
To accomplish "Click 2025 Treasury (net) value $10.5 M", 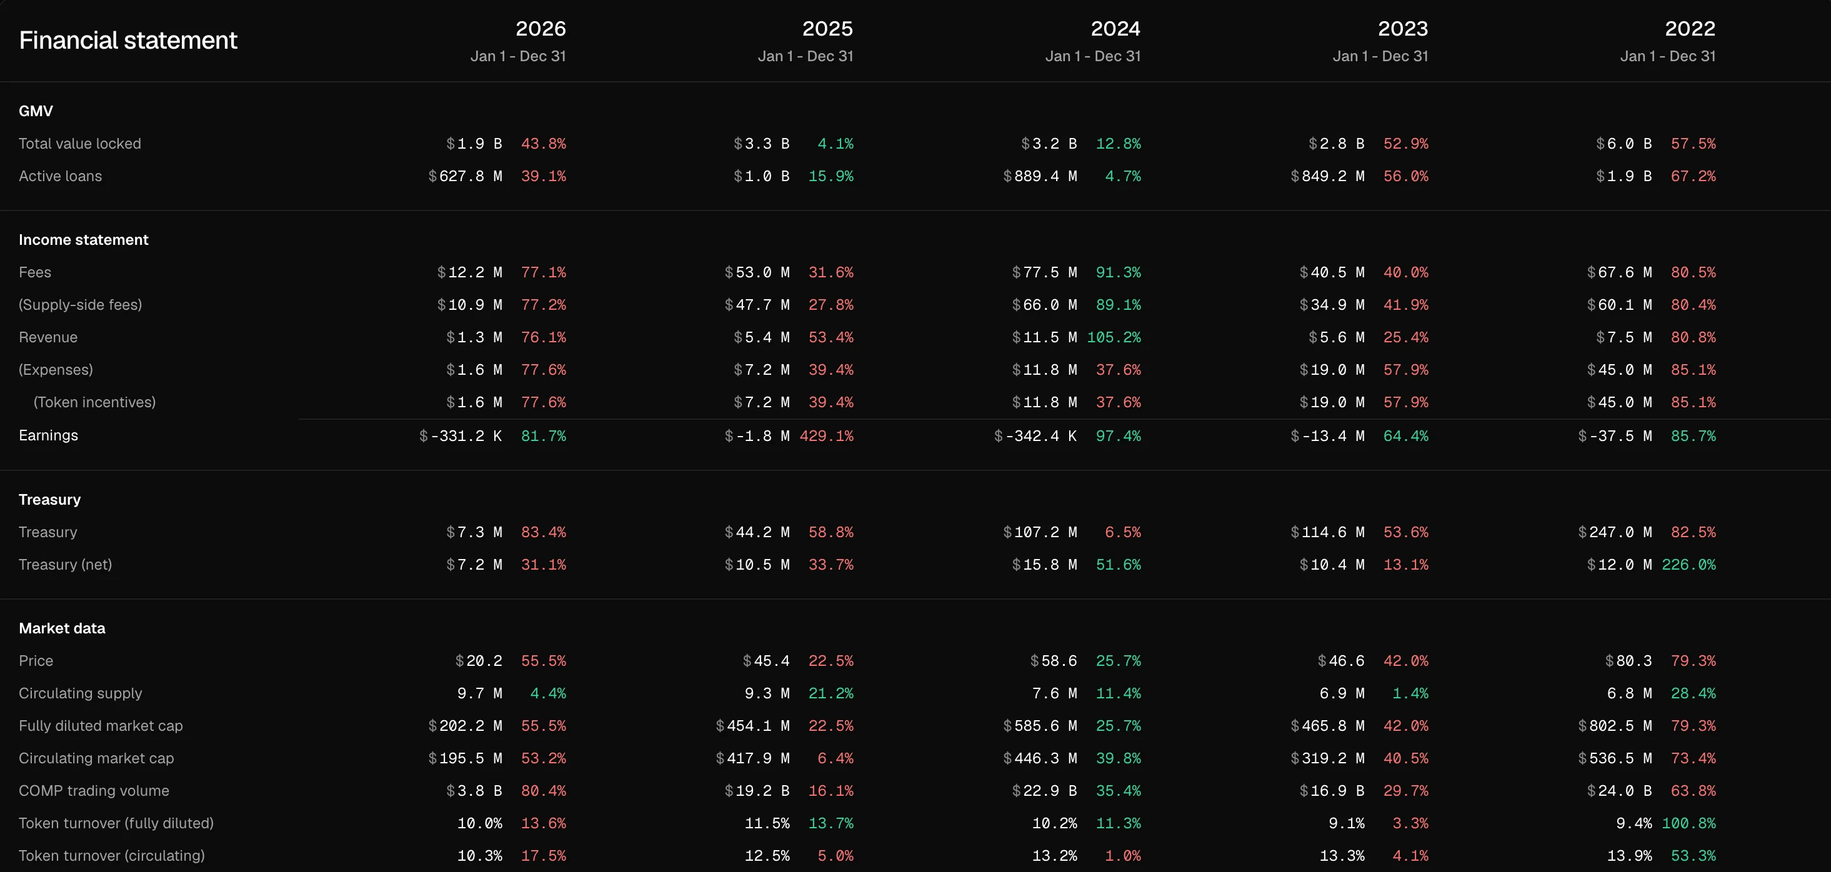I will [x=757, y=565].
